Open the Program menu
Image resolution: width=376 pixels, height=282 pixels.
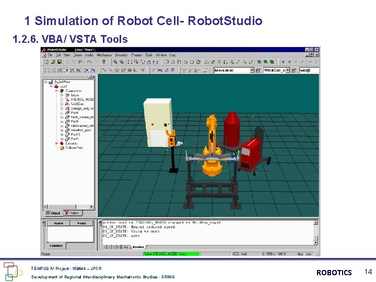137,55
